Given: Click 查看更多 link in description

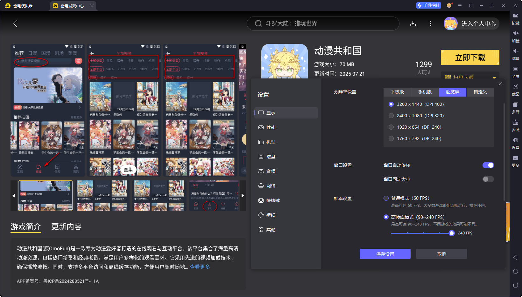Looking at the screenshot, I should [x=200, y=267].
